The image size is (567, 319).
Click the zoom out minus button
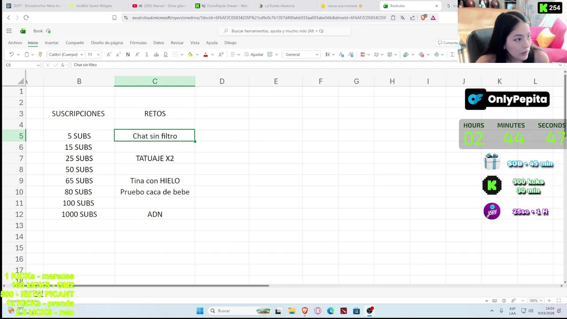coord(523,301)
